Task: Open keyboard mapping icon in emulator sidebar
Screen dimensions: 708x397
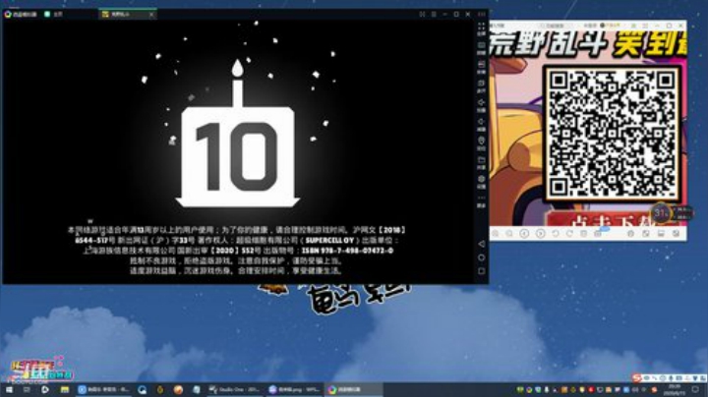Action: tap(481, 47)
